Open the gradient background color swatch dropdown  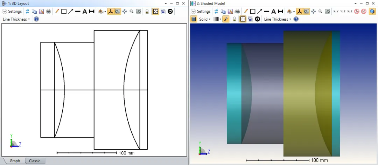tap(217, 19)
